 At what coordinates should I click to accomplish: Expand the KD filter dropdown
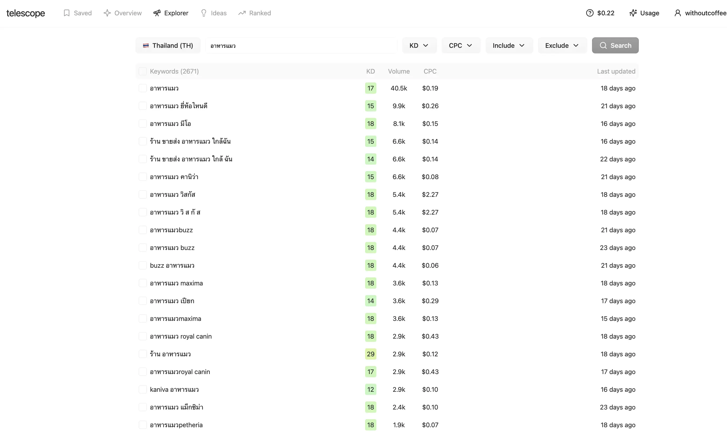[419, 45]
